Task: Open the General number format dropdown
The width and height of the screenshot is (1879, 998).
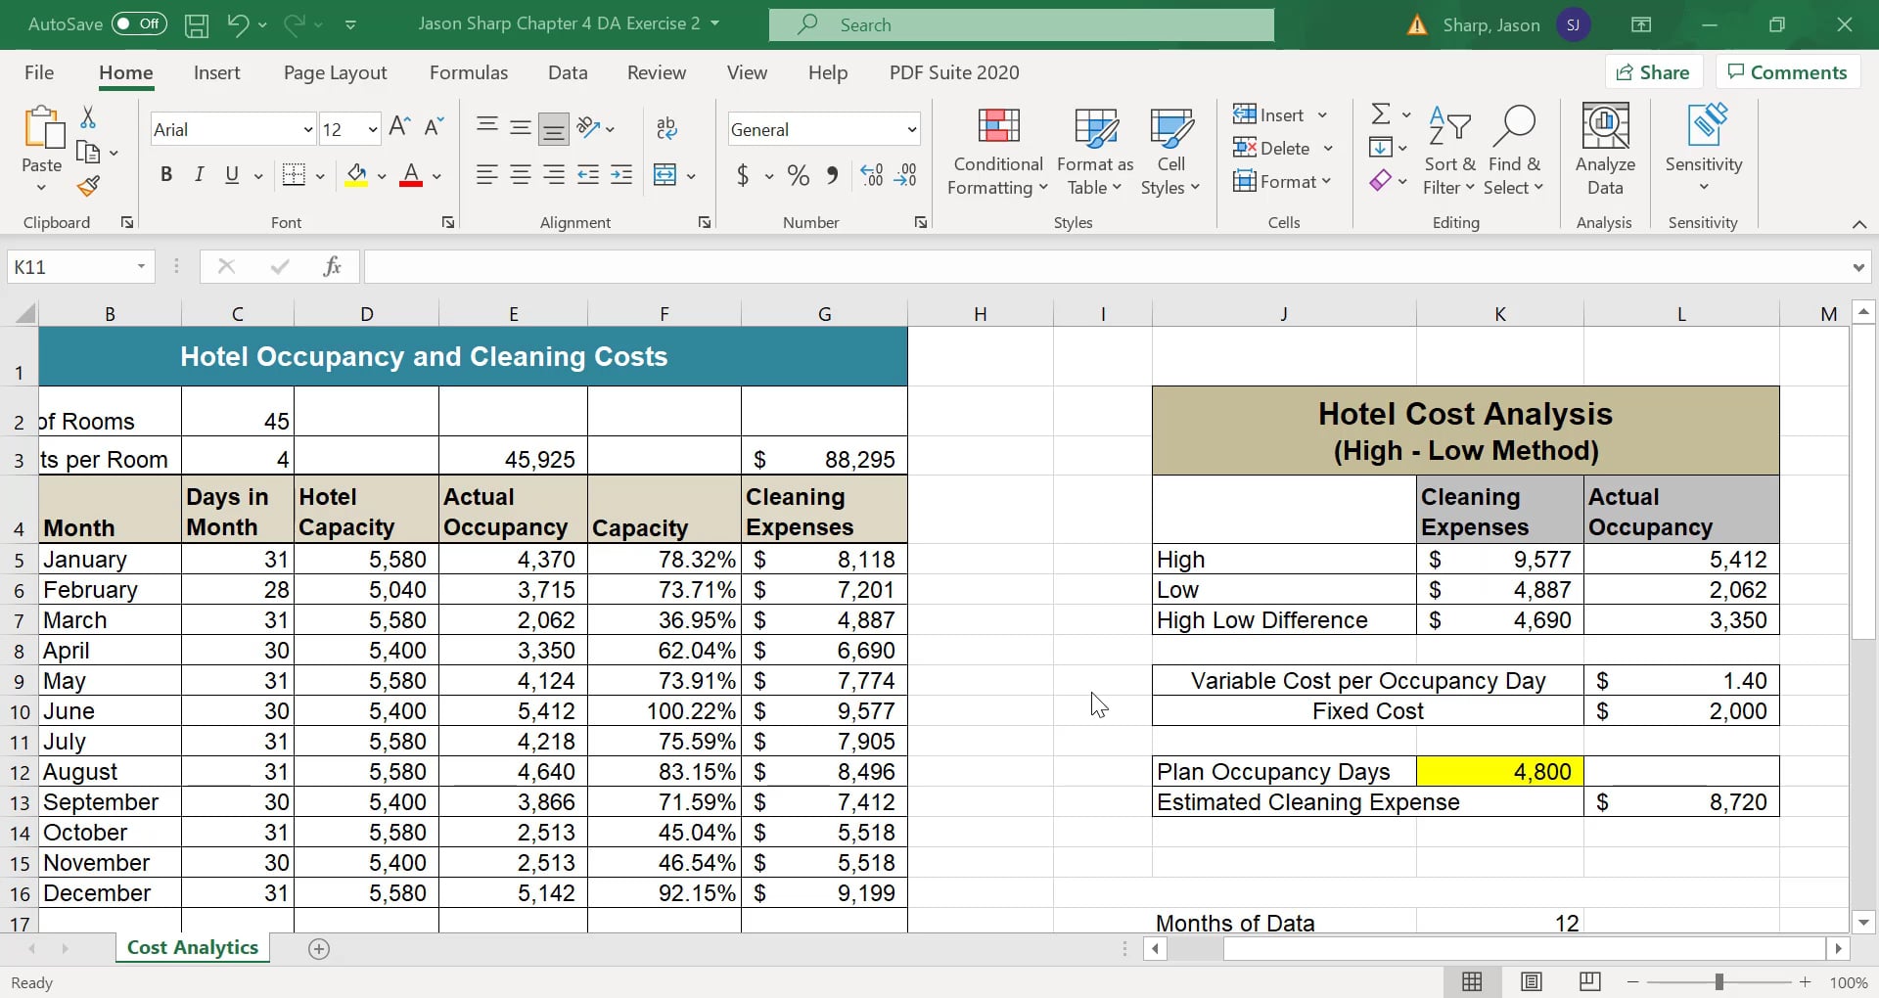Action: click(x=911, y=129)
